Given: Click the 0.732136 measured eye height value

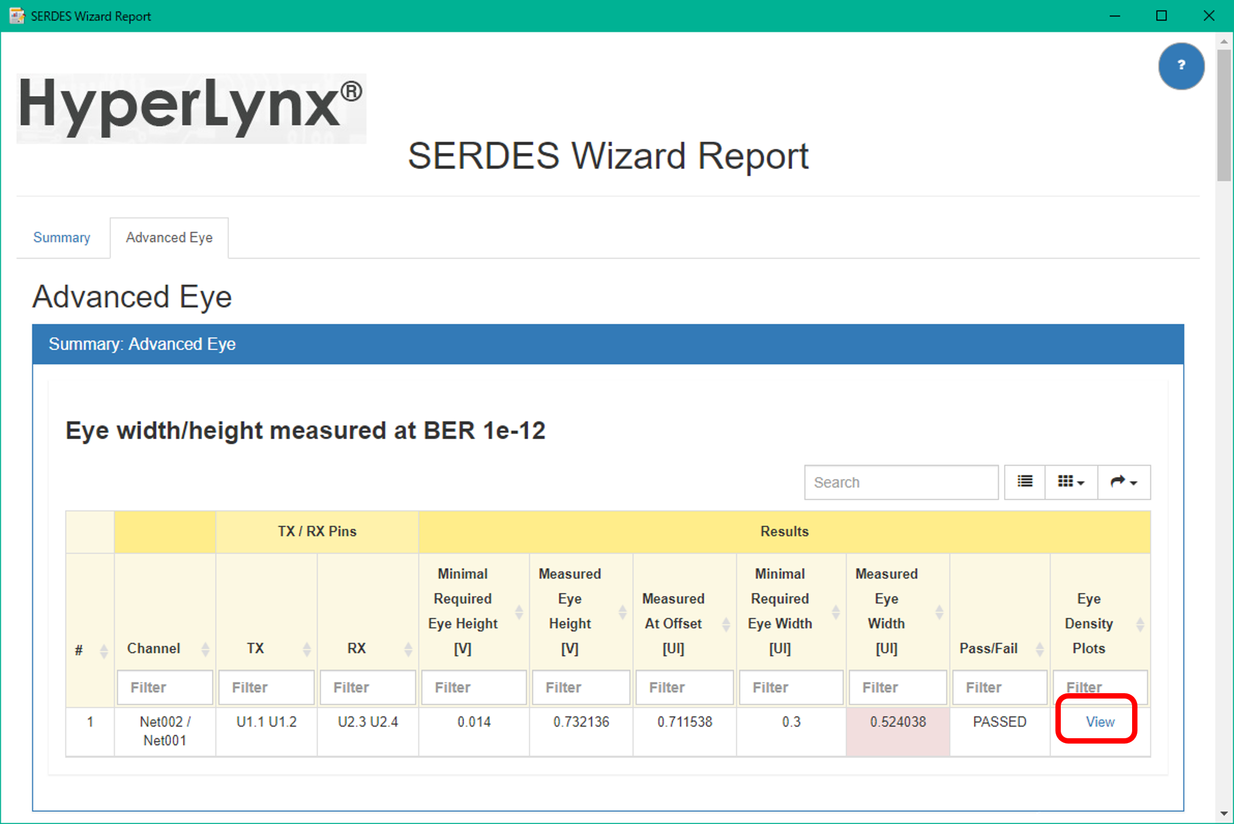Looking at the screenshot, I should pos(581,722).
